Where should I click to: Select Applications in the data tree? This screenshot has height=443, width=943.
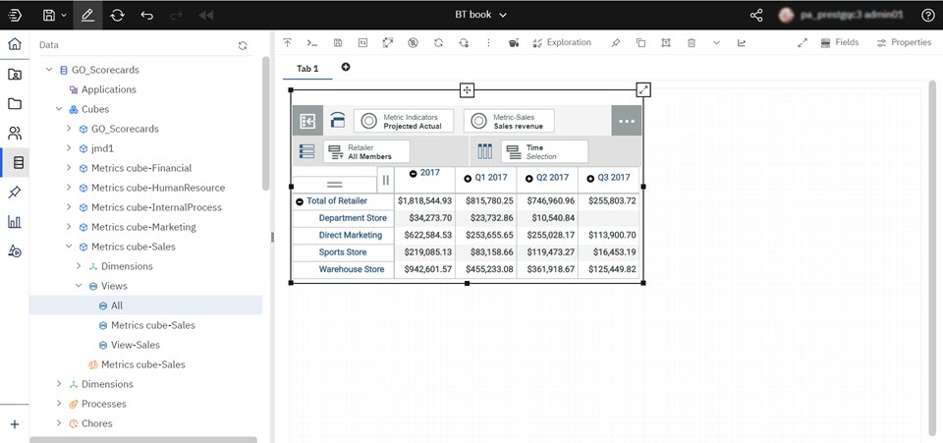[109, 89]
